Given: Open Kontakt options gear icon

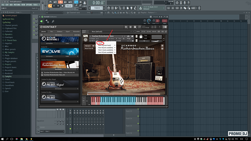Looking at the screenshot, I should (x=131, y=27).
